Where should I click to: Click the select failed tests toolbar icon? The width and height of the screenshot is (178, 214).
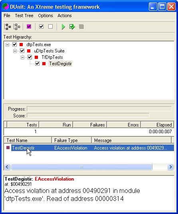coord(29,27)
